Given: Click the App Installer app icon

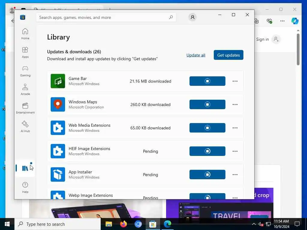Looking at the screenshot, I should click(58, 175).
